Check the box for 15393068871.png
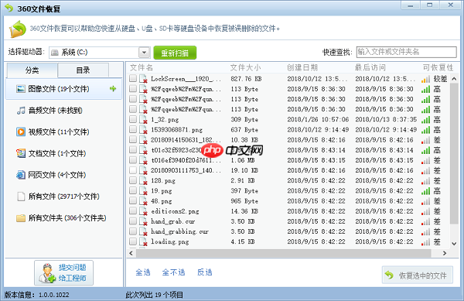Screen dimensions: 464x301 point(133,129)
